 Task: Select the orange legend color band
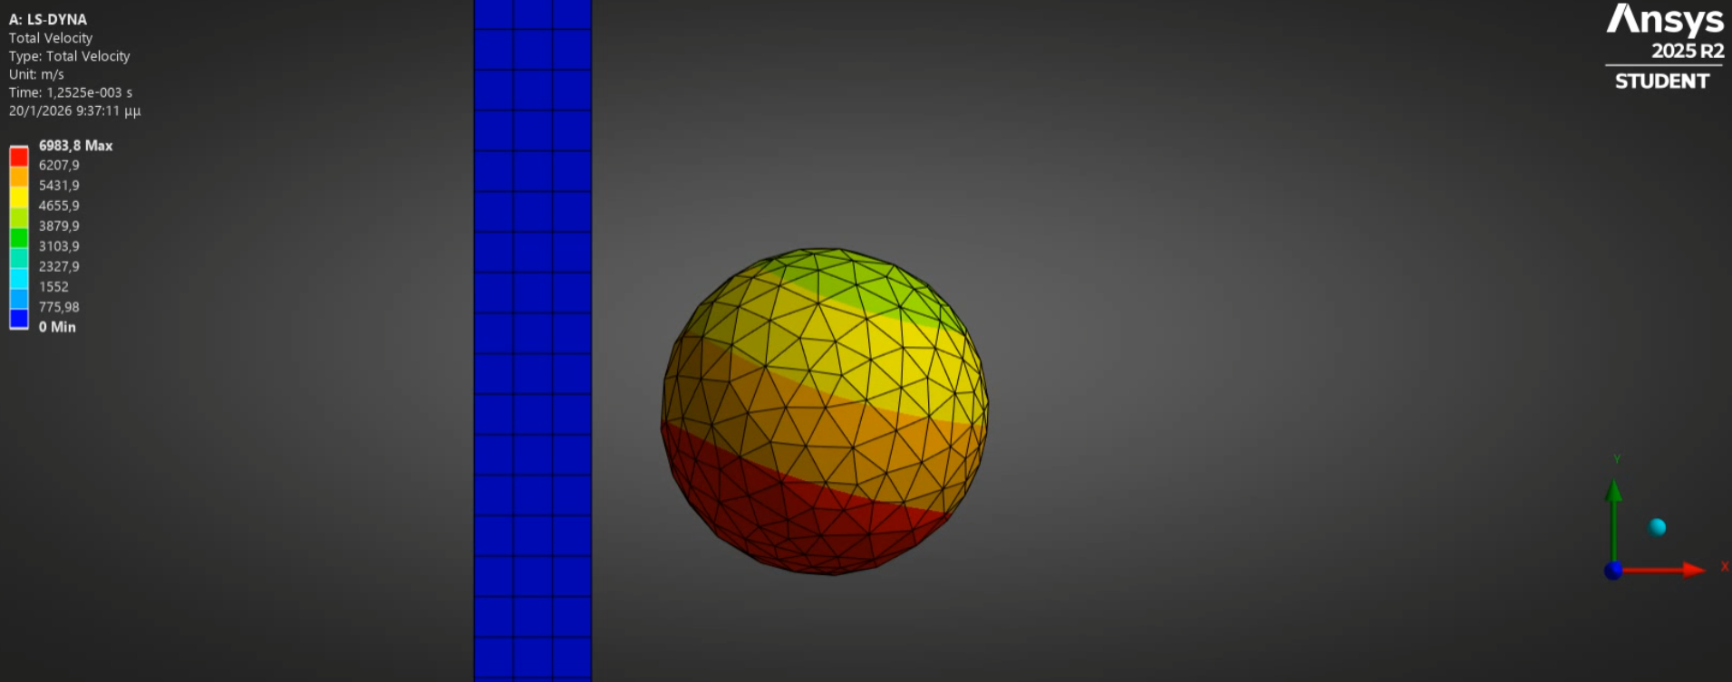(19, 177)
